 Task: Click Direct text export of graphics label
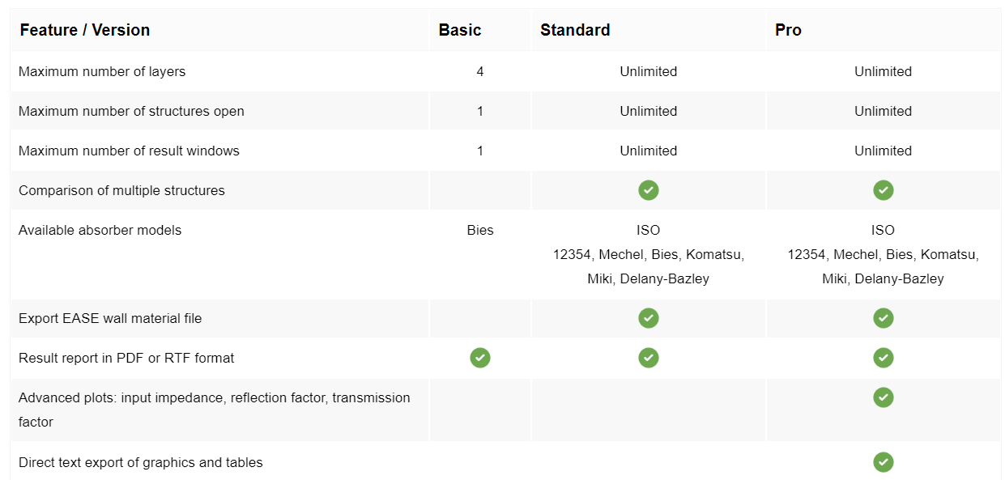click(x=141, y=462)
